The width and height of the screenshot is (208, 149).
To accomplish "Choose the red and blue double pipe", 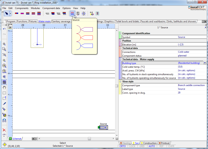I will (x=28, y=14).
